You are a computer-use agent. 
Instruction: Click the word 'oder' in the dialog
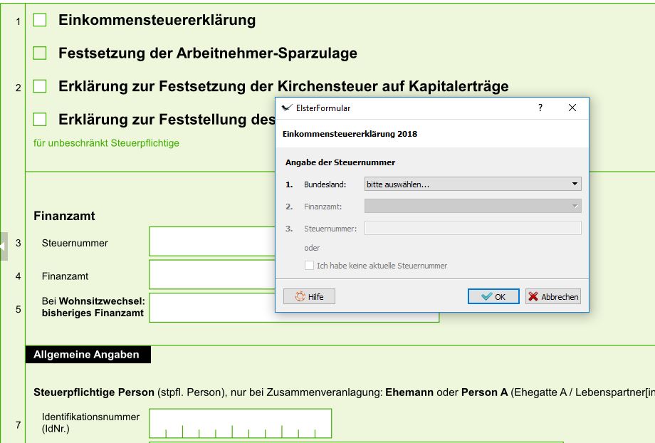coord(312,248)
